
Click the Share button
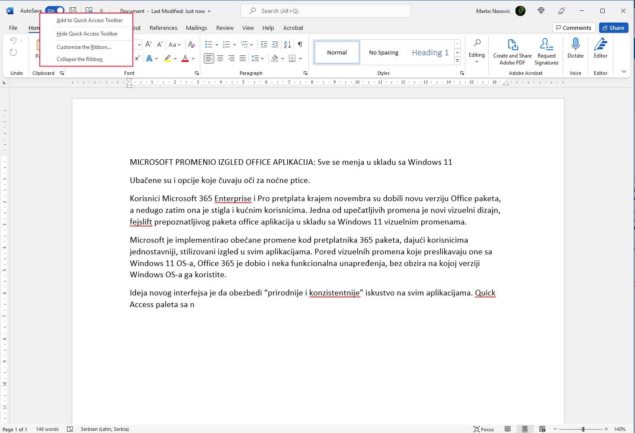pyautogui.click(x=613, y=27)
